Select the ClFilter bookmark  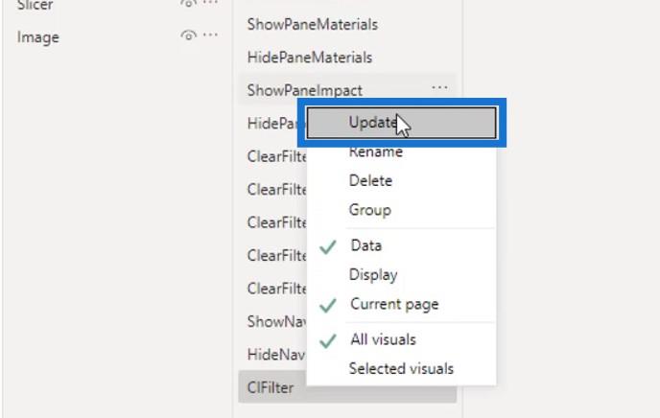tap(271, 387)
